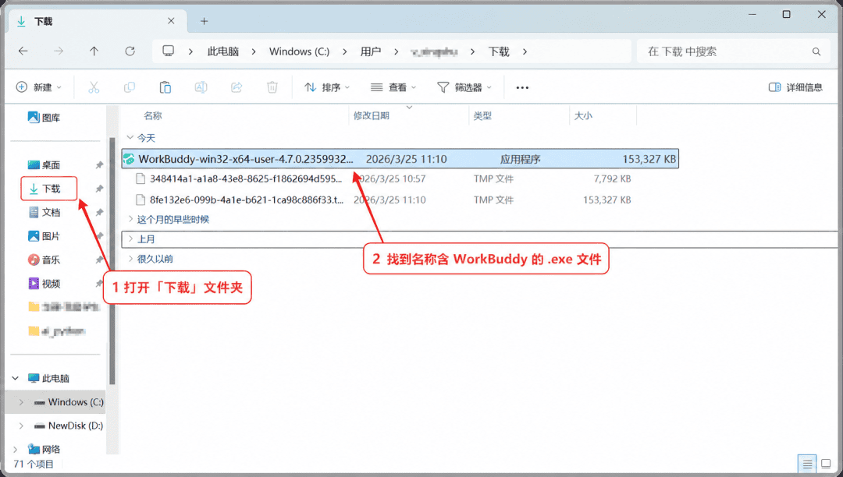Open 图片 in the sidebar
The image size is (843, 477).
coord(44,235)
